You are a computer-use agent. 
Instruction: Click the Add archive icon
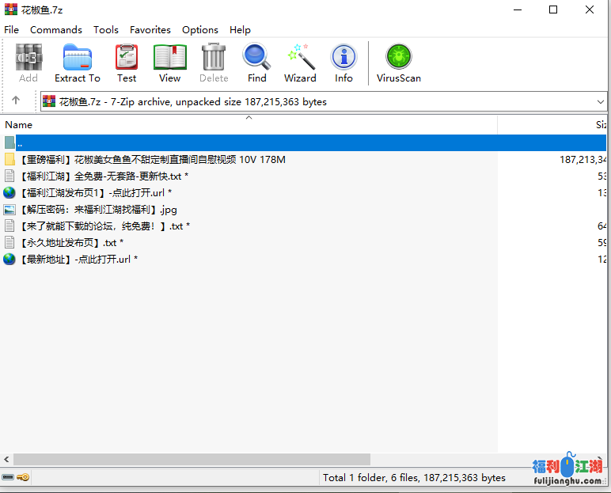click(28, 63)
